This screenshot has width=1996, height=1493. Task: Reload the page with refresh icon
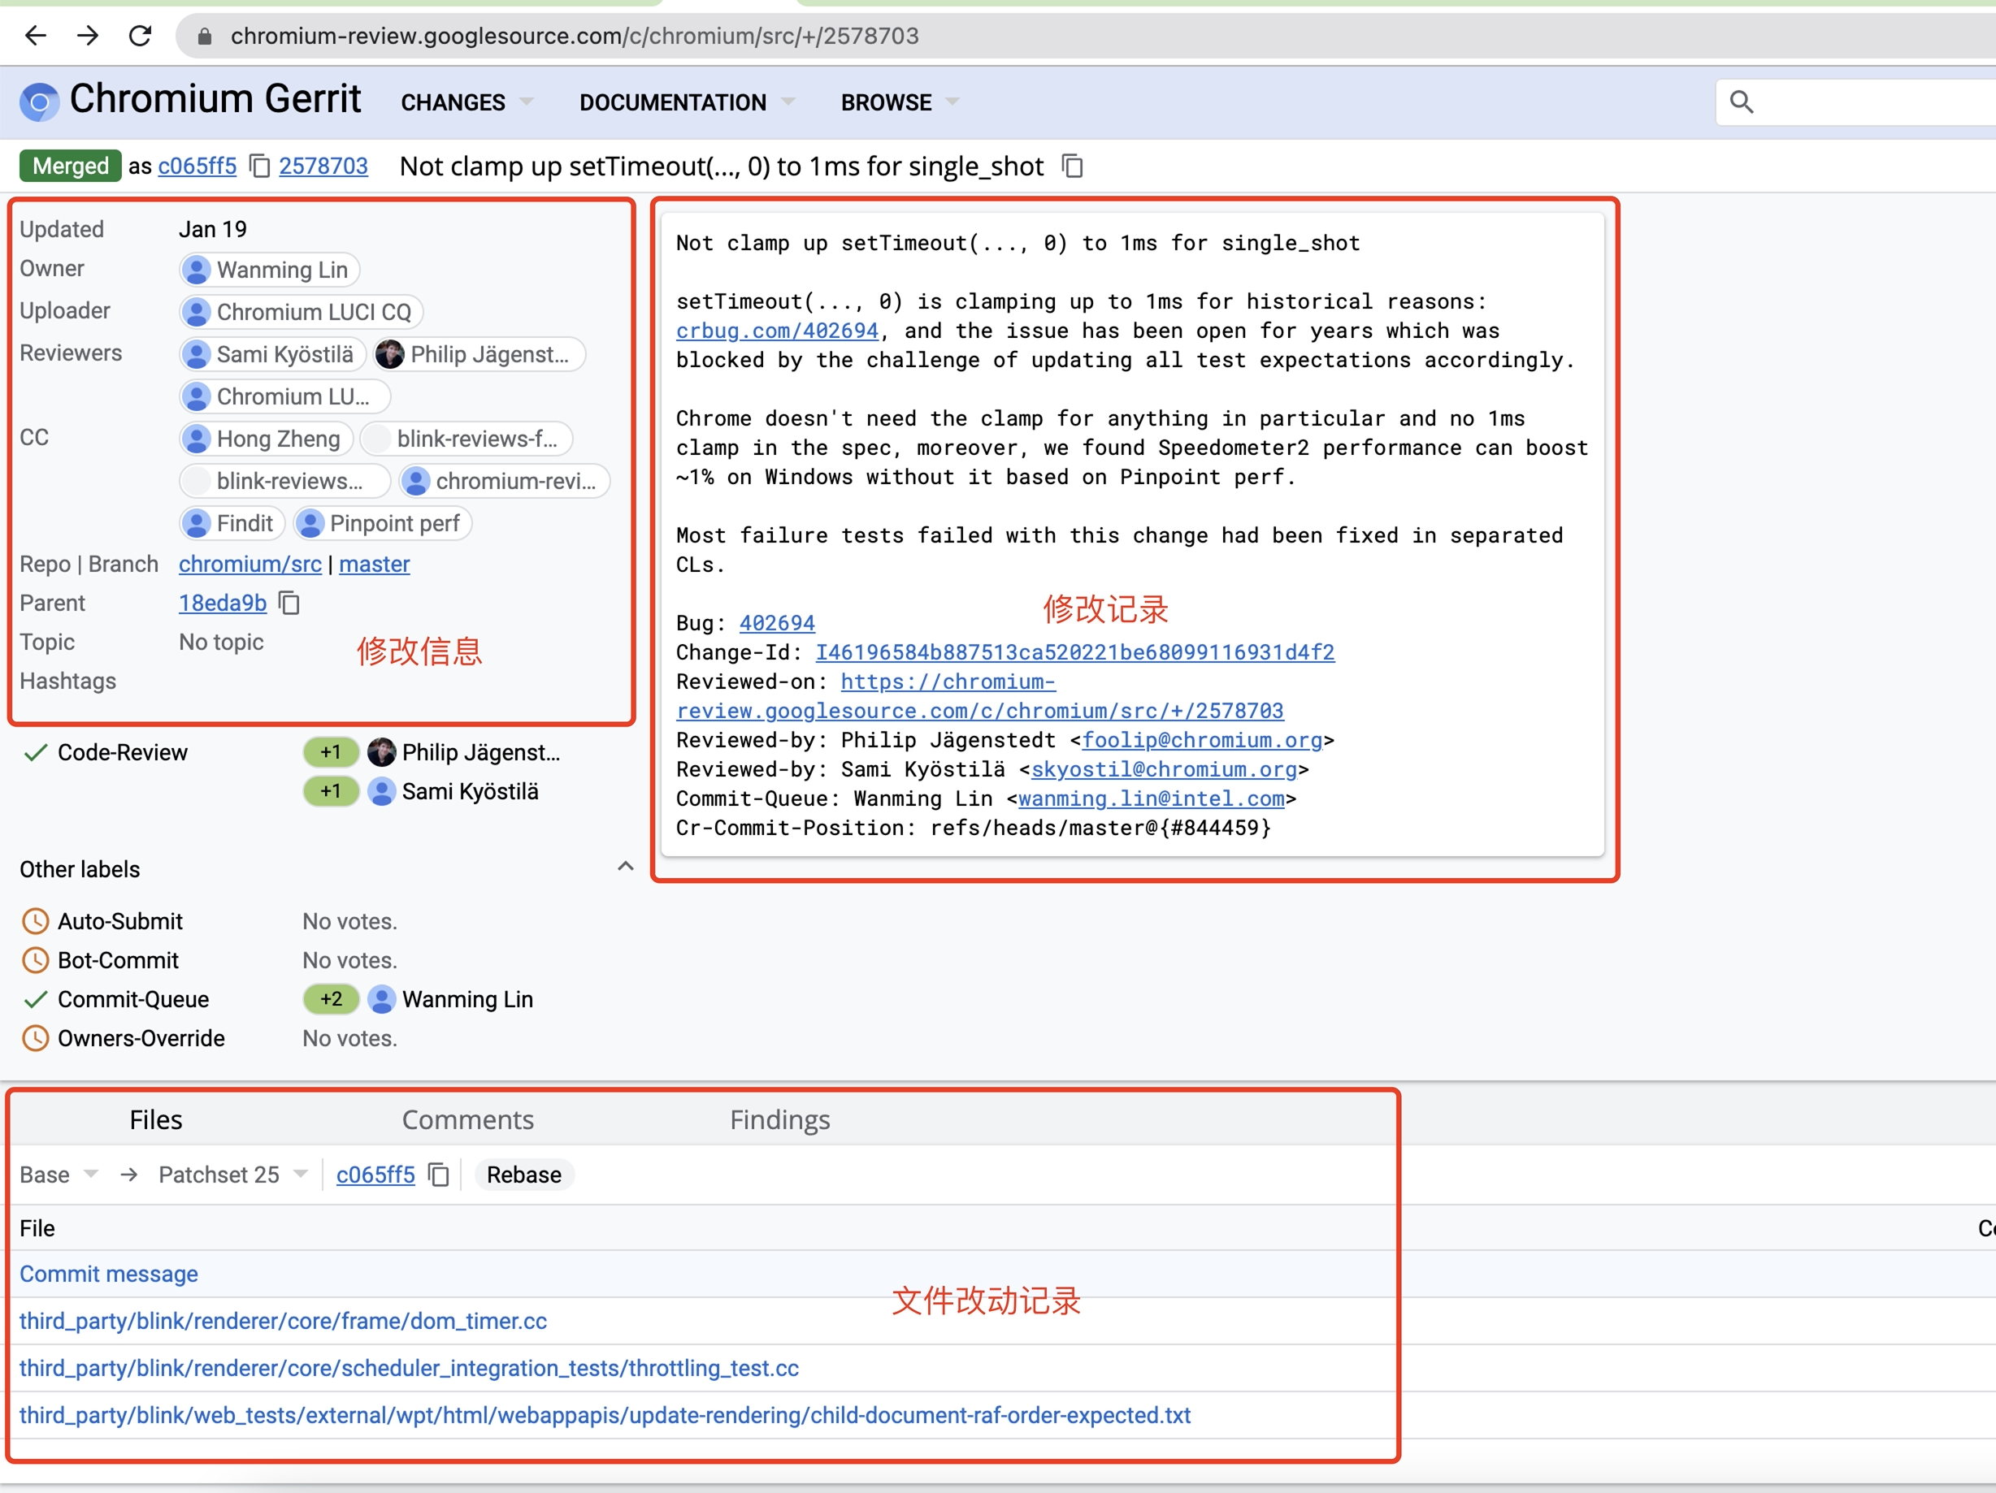(x=140, y=36)
